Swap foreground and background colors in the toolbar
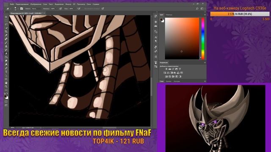 point(7,93)
